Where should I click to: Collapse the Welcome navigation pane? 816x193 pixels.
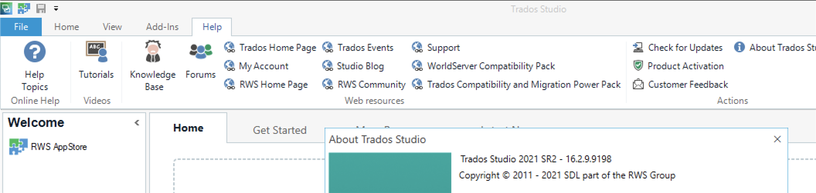pyautogui.click(x=137, y=122)
